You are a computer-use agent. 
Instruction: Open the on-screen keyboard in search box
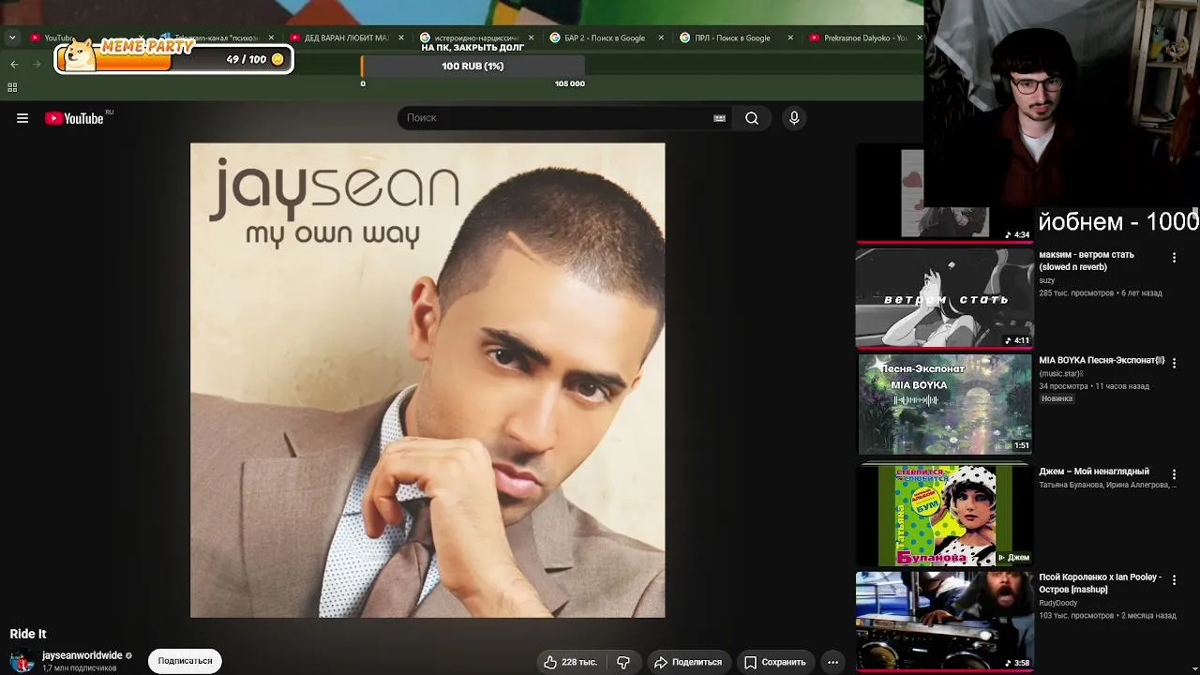click(719, 118)
